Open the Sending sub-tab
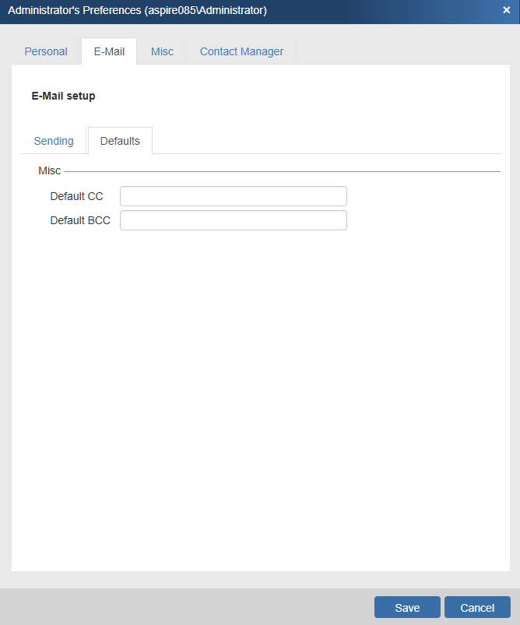Viewport: 520px width, 625px height. [54, 141]
